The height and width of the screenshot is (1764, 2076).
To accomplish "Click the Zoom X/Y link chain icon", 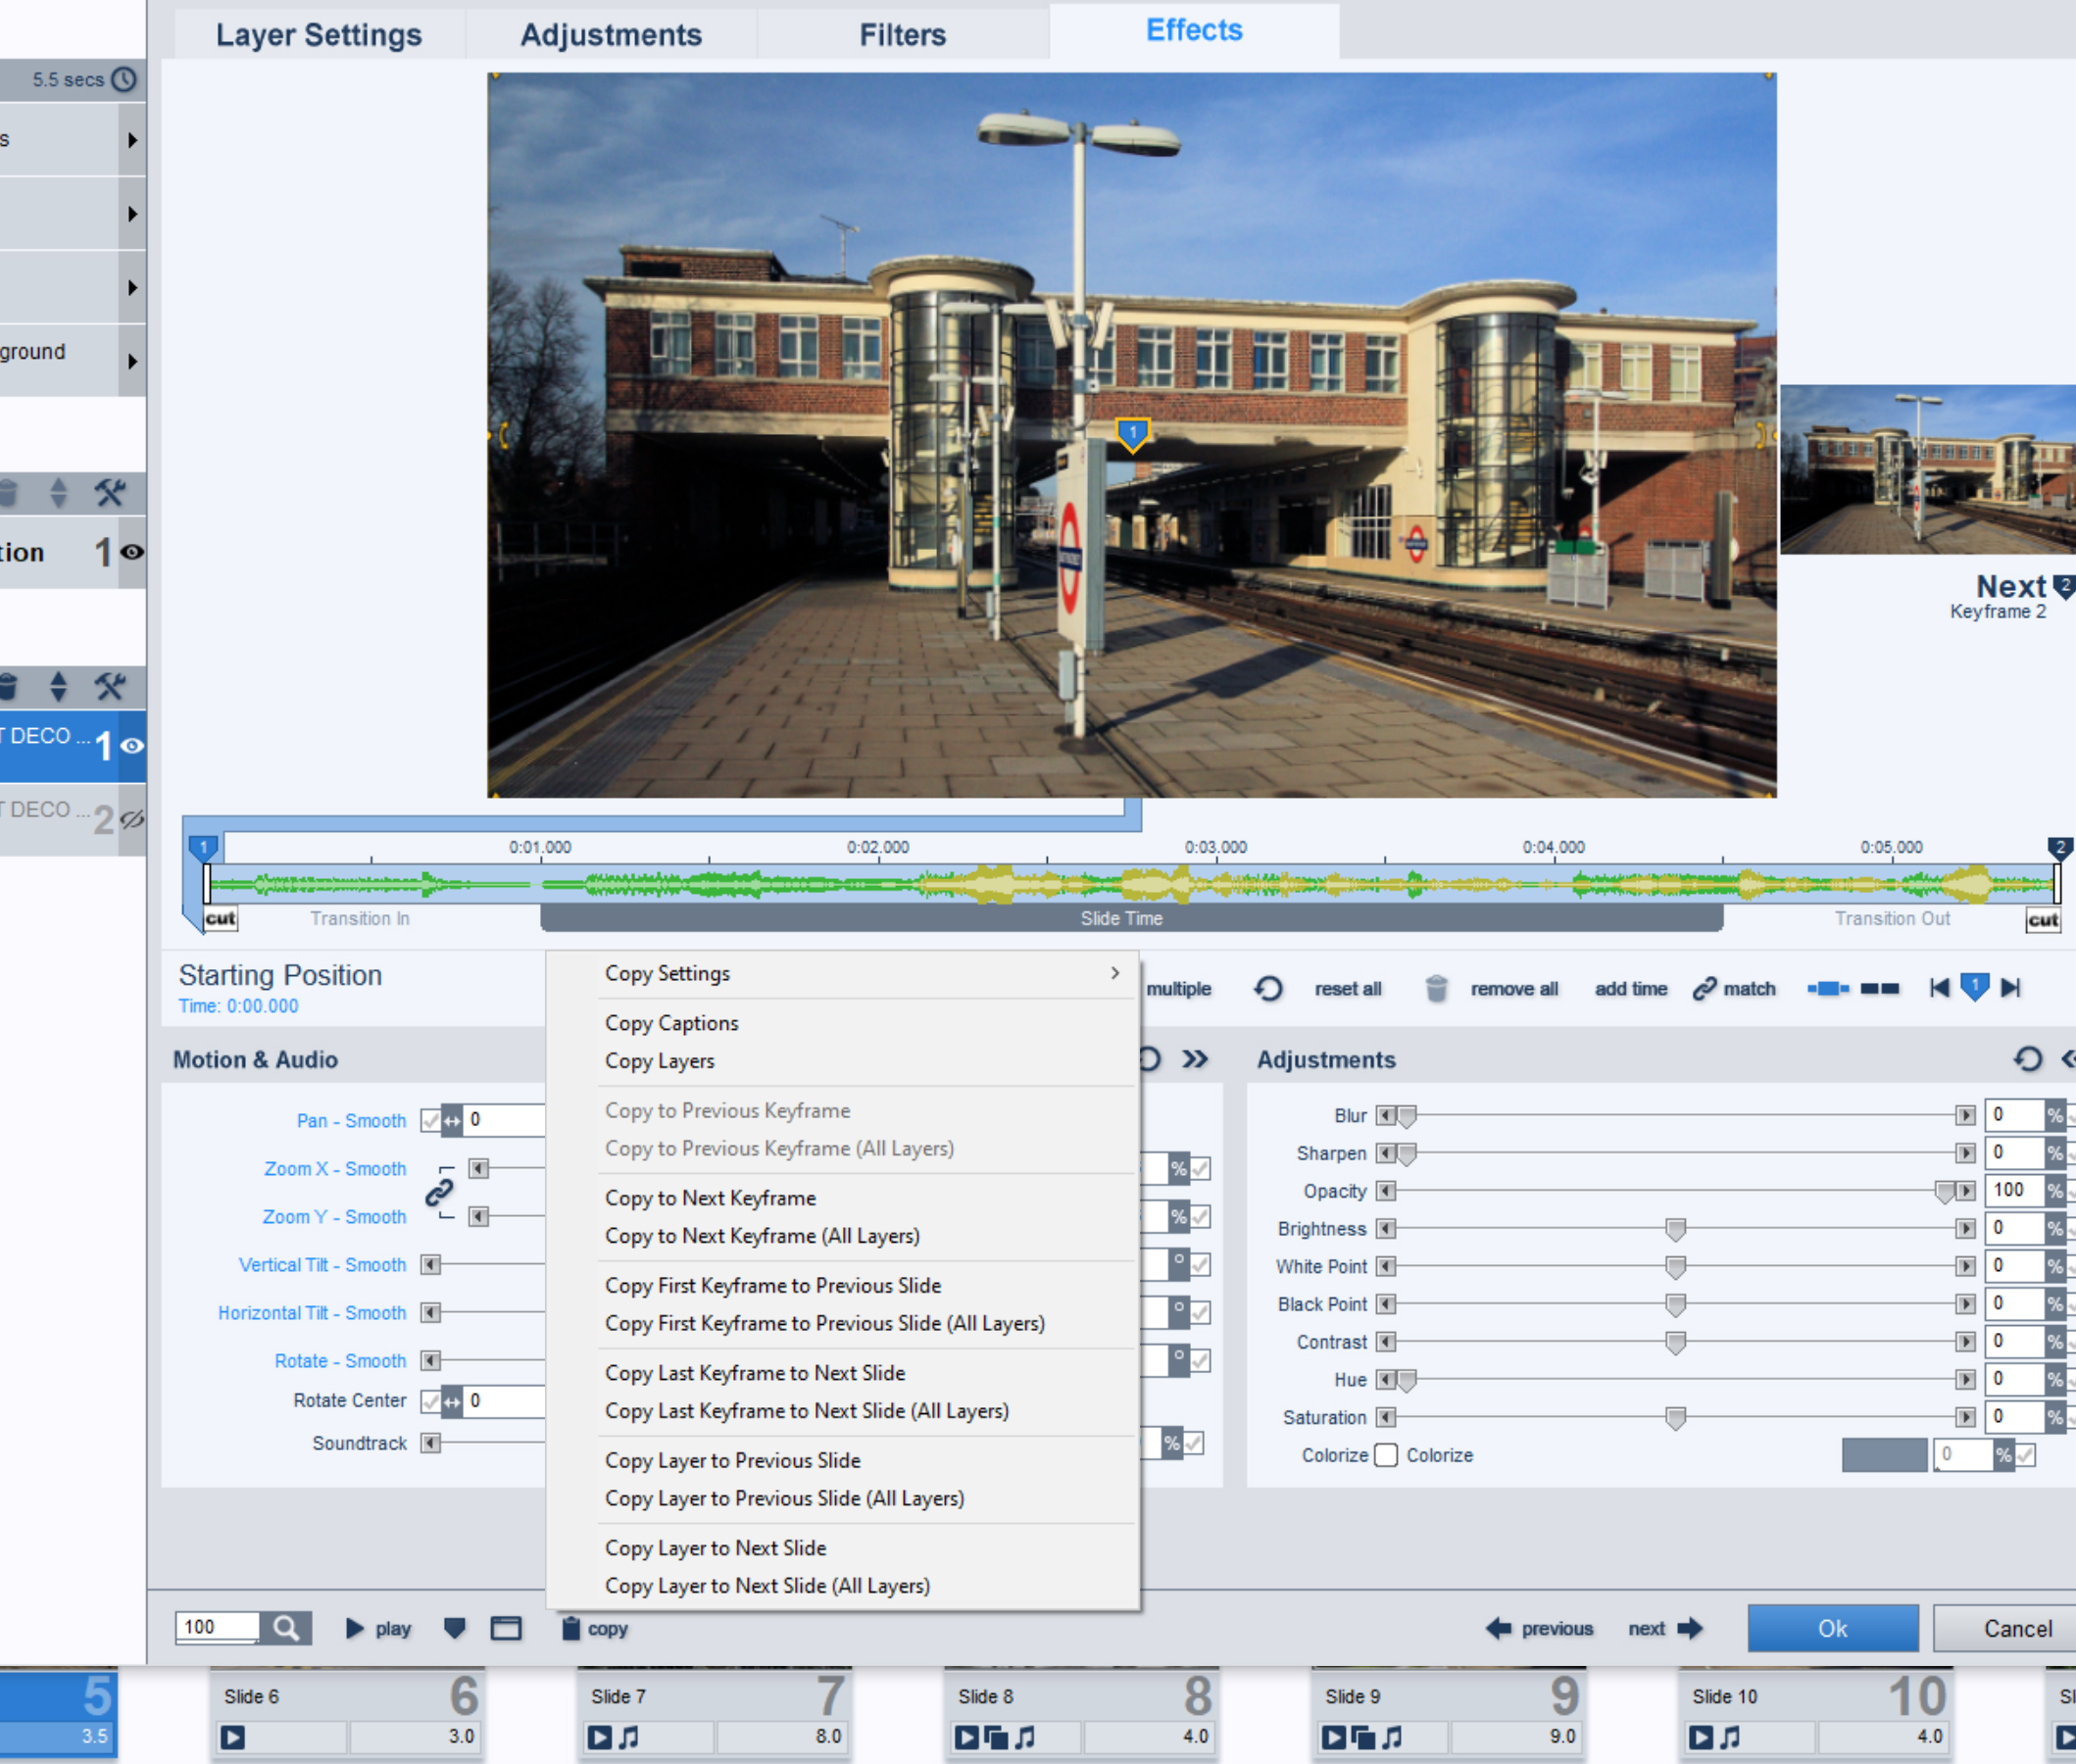I will [439, 1192].
